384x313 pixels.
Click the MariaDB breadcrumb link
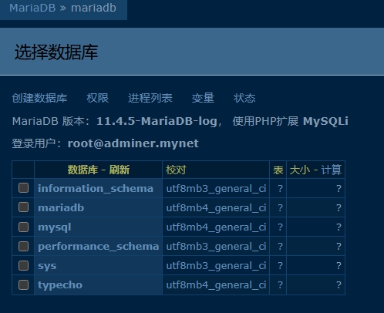32,8
